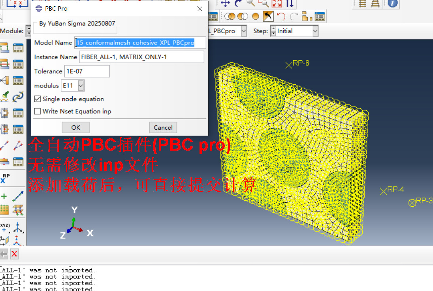433x291 pixels.
Task: Activate the Auto-Fit View icon
Action: pyautogui.click(x=277, y=4)
